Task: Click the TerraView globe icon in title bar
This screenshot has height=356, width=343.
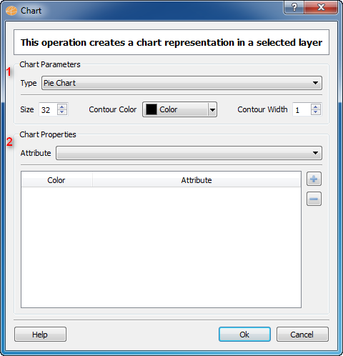Action: coord(11,11)
